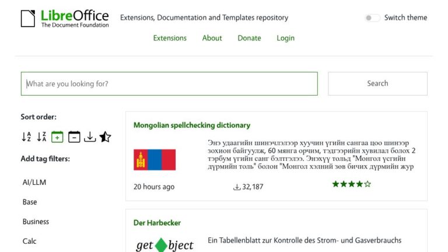448x252 pixels.
Task: Click the '20 hours ago' timestamp
Action: tap(154, 187)
